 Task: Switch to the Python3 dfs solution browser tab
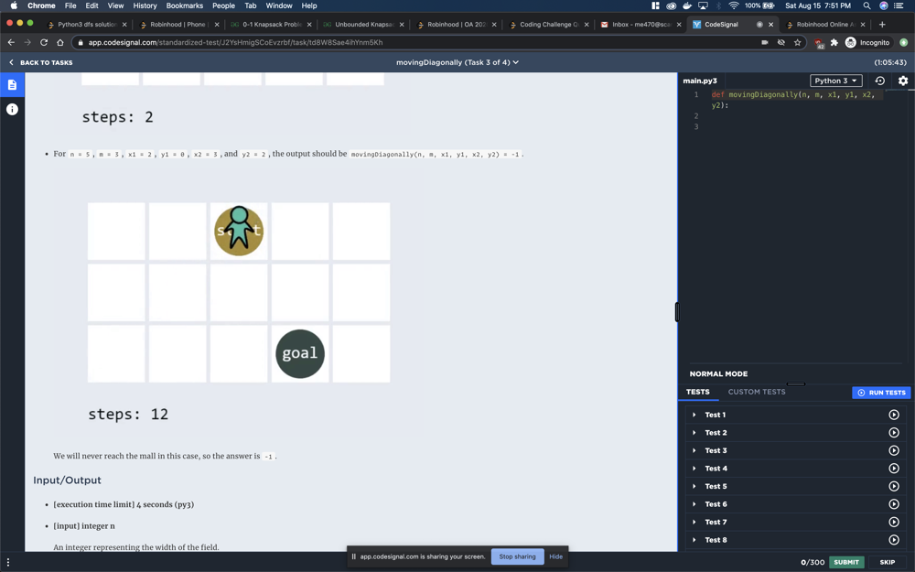pyautogui.click(x=86, y=25)
